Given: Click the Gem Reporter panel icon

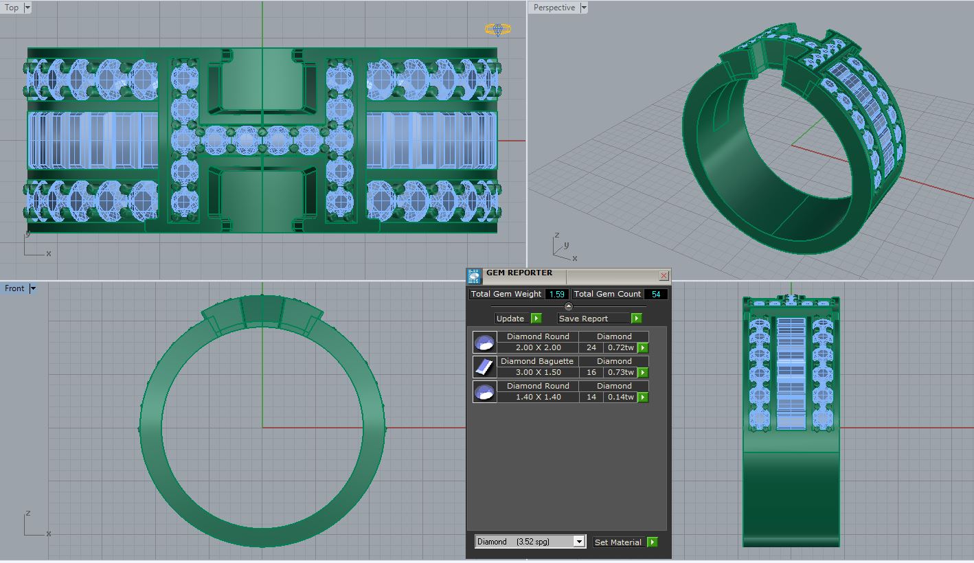Looking at the screenshot, I should (474, 276).
